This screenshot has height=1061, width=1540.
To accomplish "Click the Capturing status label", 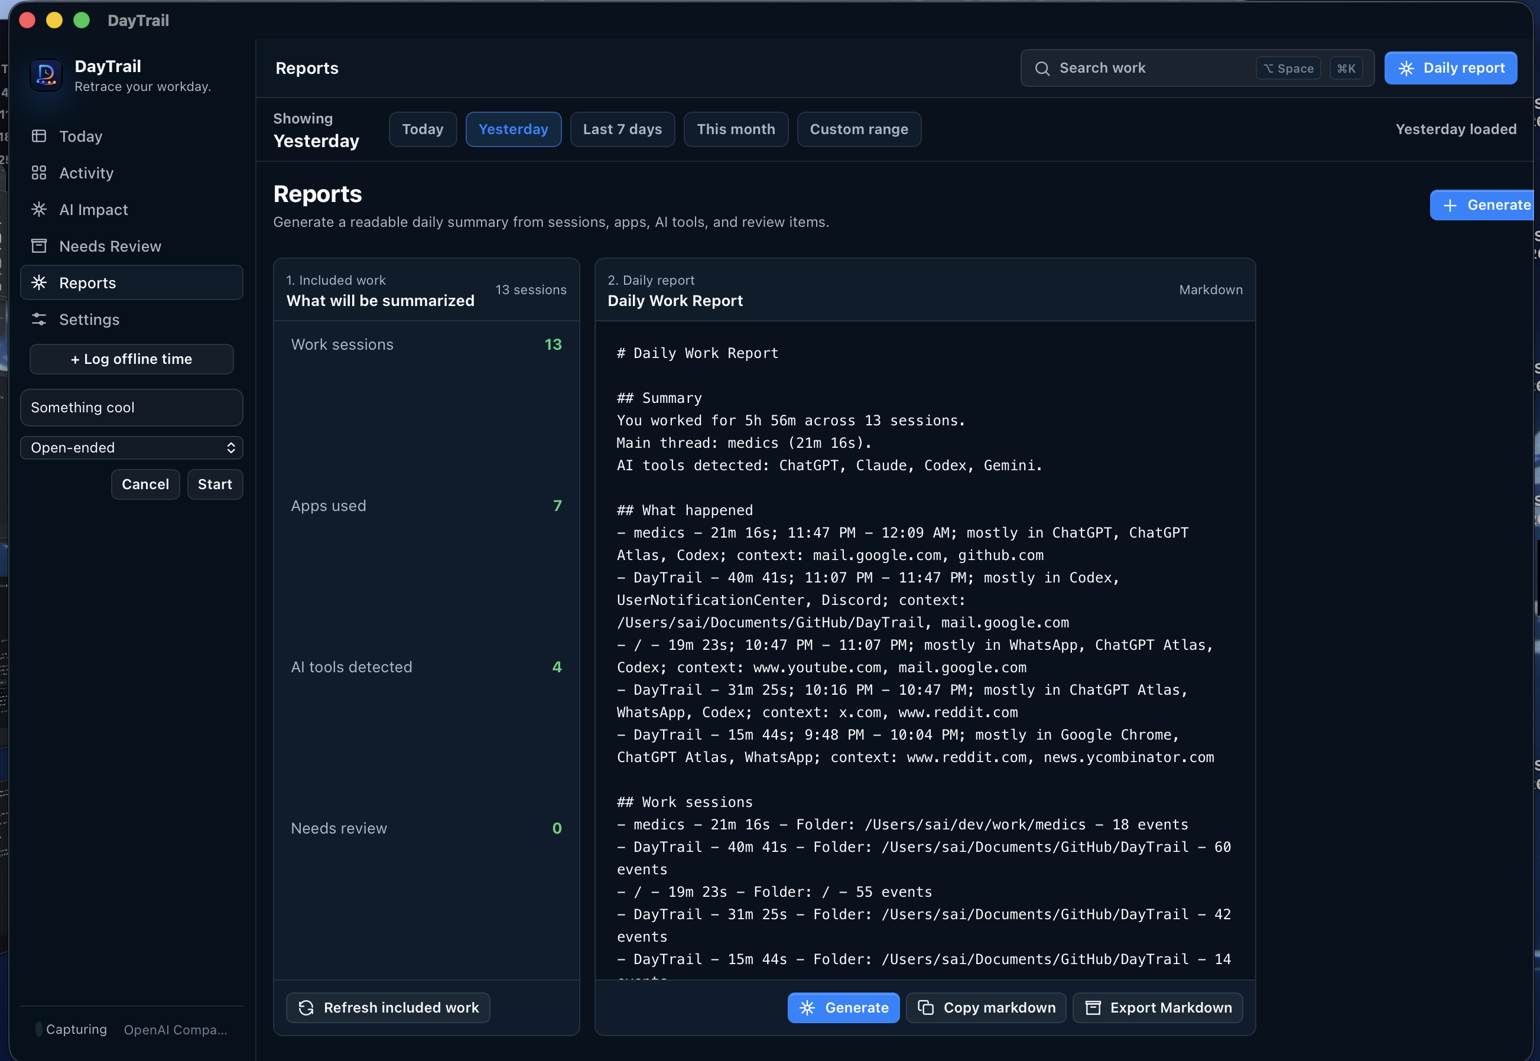I will [x=76, y=1029].
